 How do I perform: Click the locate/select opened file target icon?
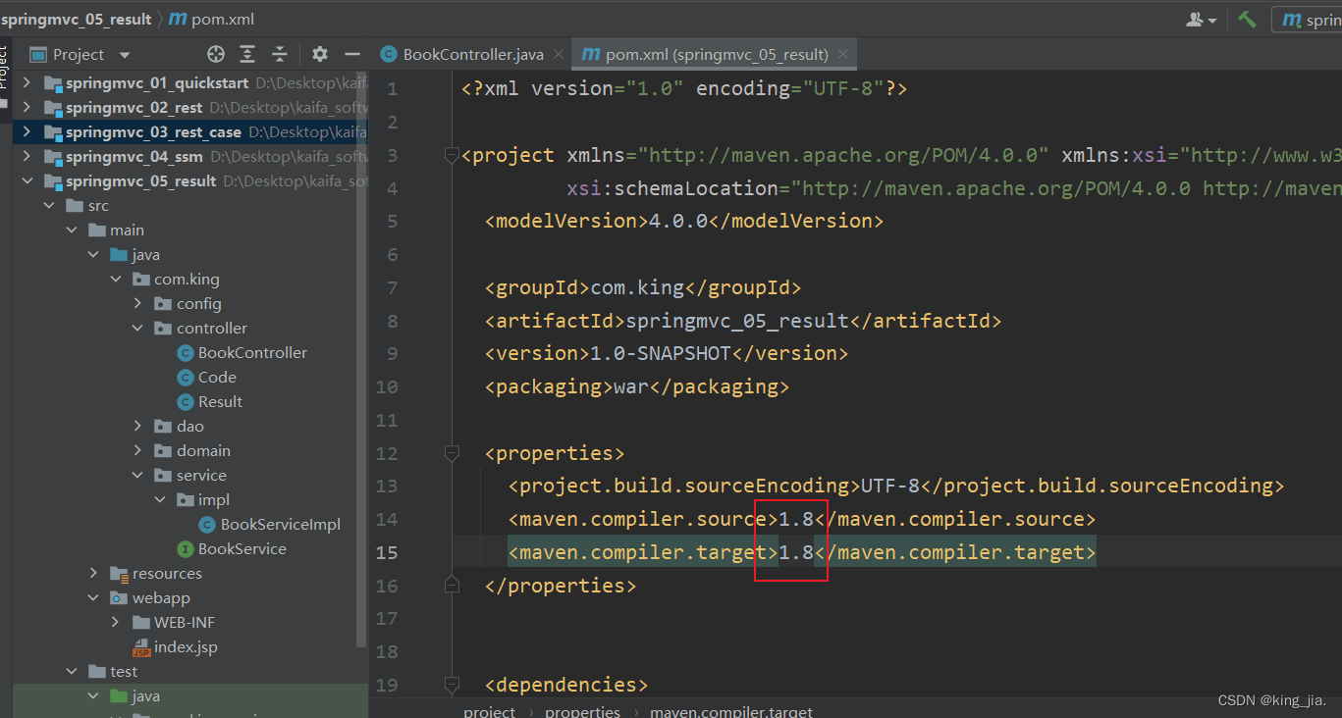(216, 54)
